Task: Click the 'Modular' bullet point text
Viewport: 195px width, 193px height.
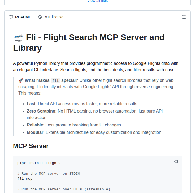Action: click(94, 132)
